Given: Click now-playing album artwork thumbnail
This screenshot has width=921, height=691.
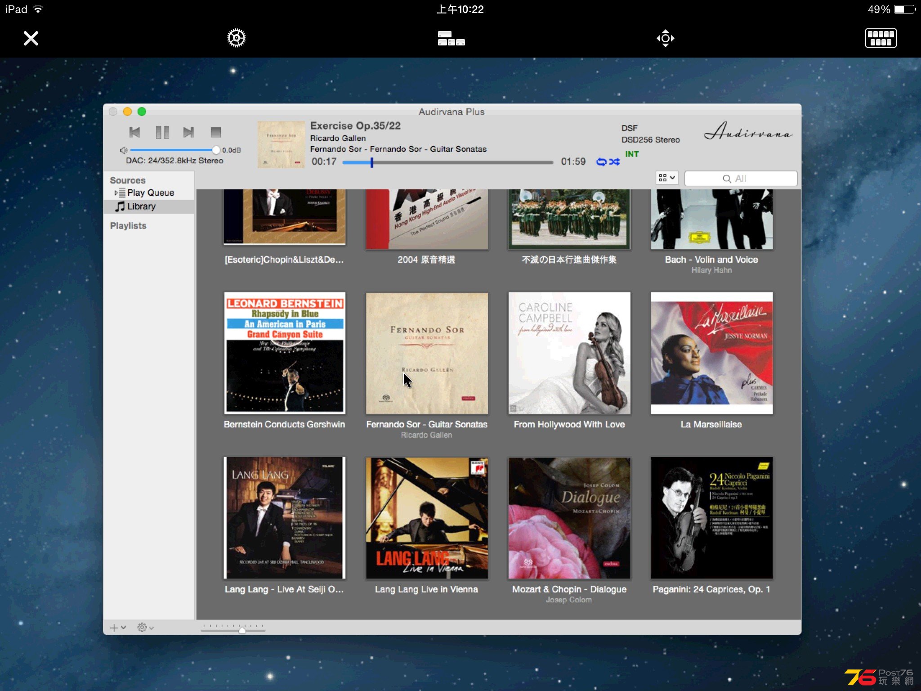Looking at the screenshot, I should (x=281, y=144).
